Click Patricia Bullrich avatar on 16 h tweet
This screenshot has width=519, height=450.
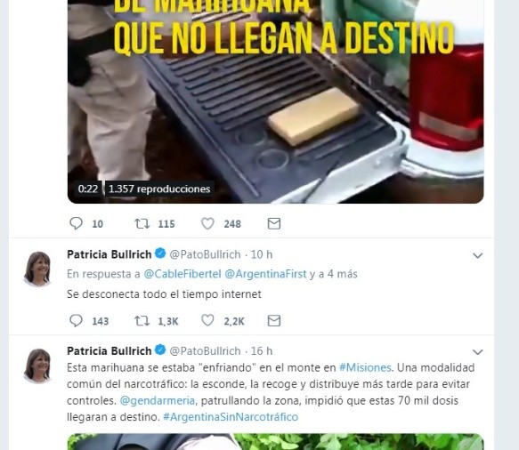pos(37,366)
